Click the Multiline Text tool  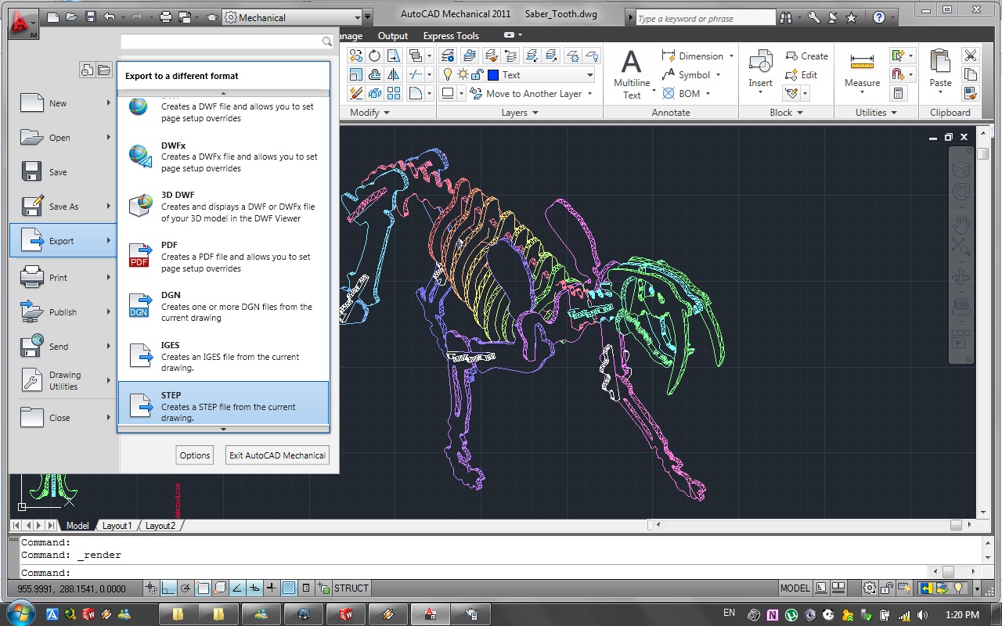click(632, 74)
